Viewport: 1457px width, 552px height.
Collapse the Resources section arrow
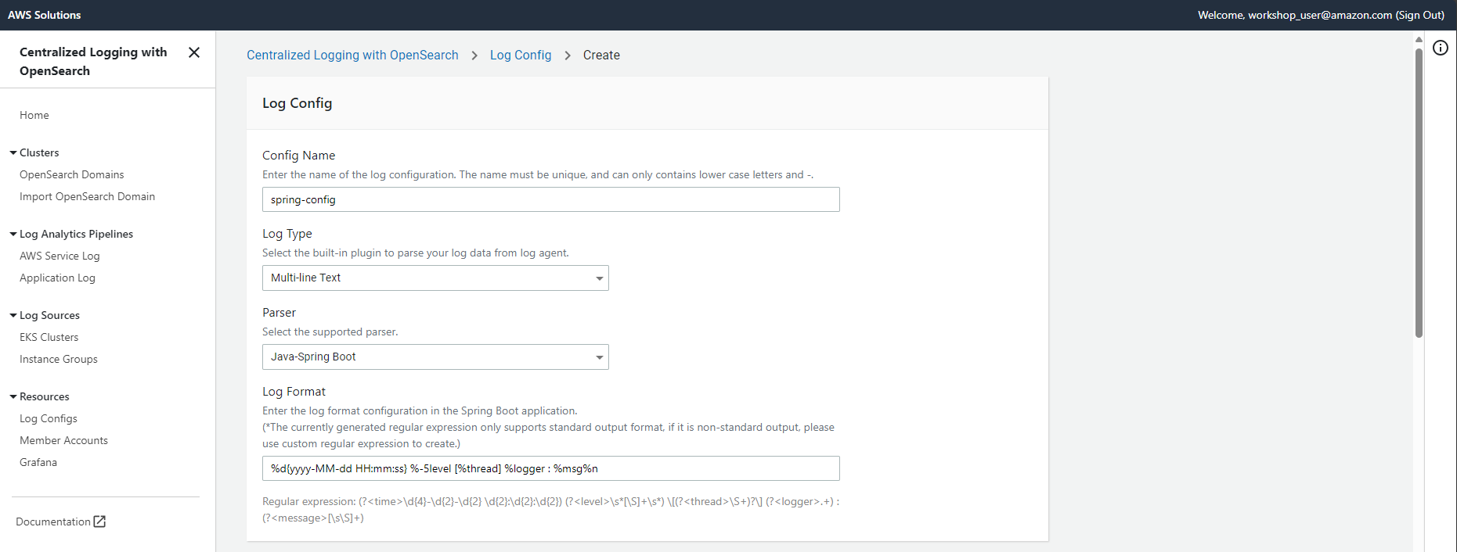13,397
